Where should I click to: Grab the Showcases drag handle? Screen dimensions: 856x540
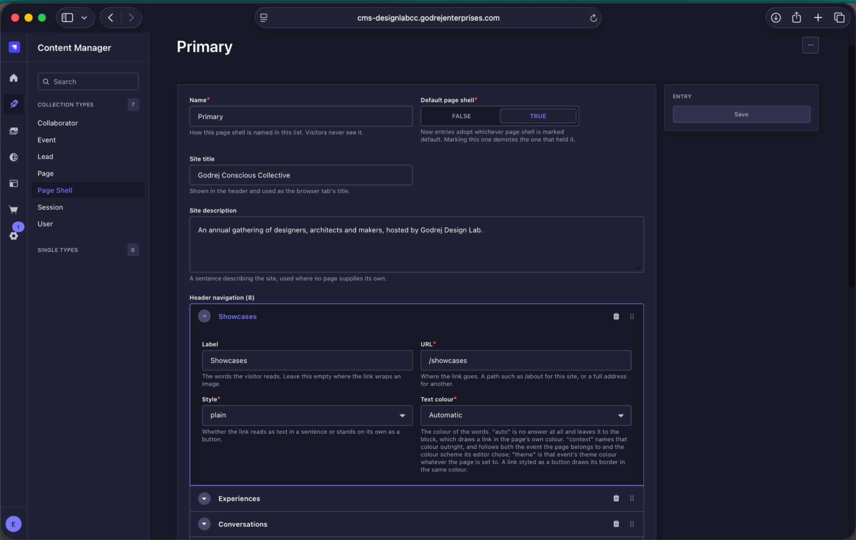632,317
